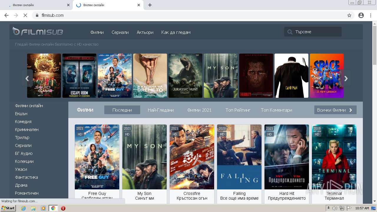This screenshot has height=212, width=377.
Task: Open Chrome three-dot menu
Action: point(371,15)
